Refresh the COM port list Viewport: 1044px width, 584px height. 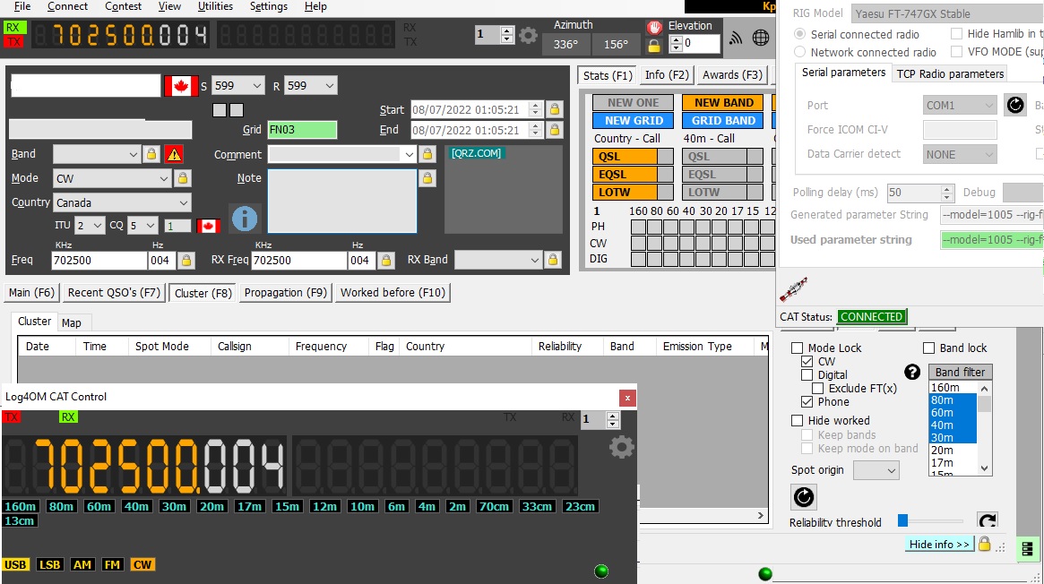tap(1014, 105)
